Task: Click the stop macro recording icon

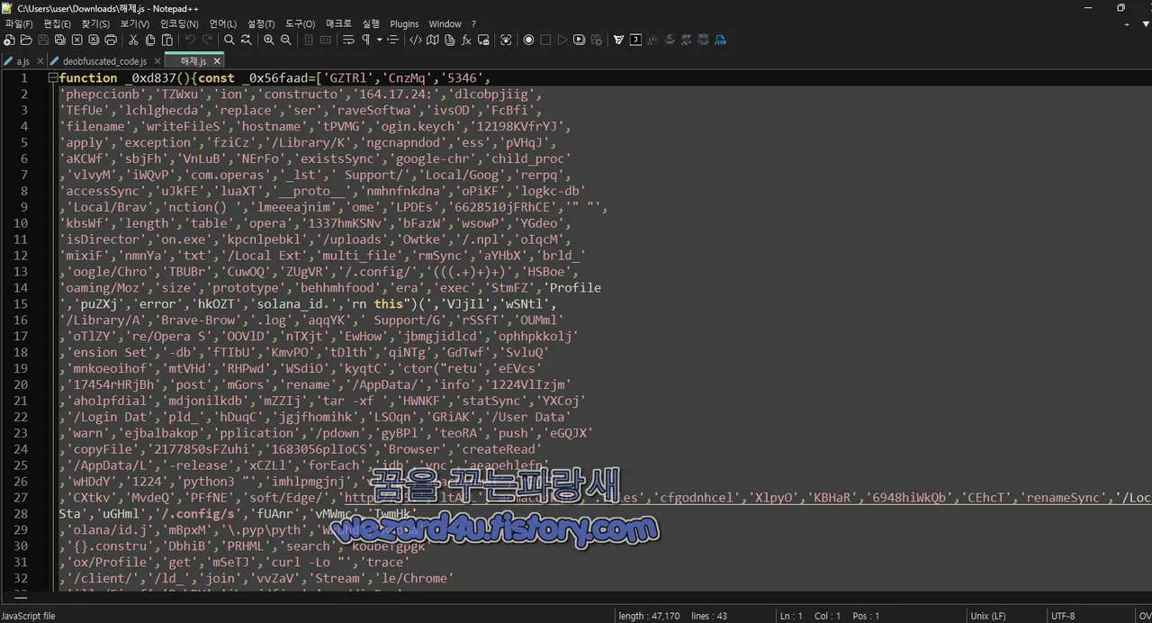Action: click(545, 40)
